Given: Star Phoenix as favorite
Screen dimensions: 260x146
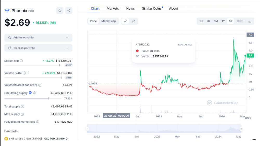Looking at the screenshot, I should coord(60,11).
